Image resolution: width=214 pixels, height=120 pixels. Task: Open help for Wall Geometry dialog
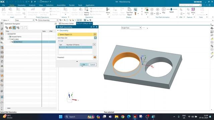[94, 27]
